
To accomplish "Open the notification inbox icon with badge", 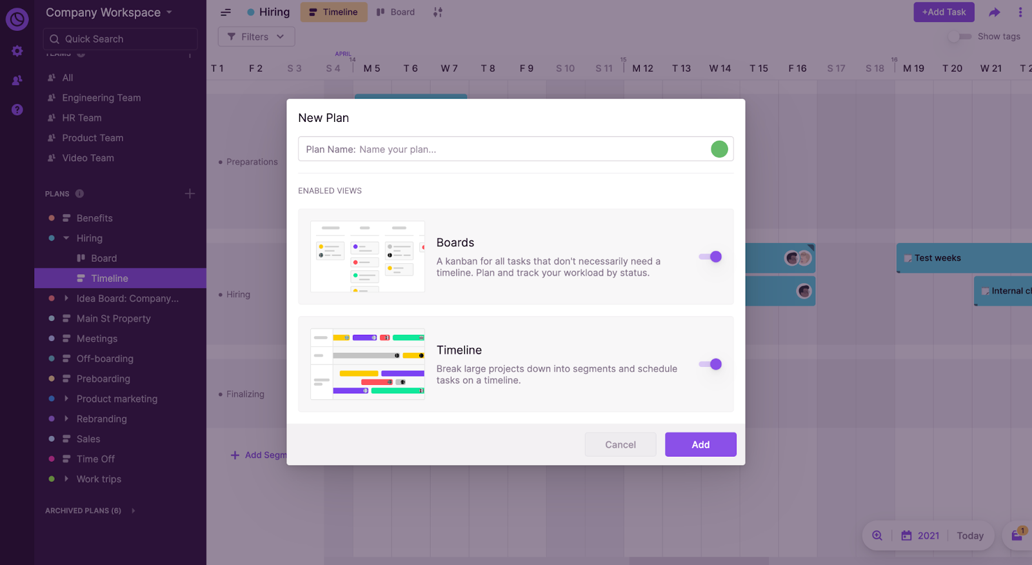I will (1017, 535).
